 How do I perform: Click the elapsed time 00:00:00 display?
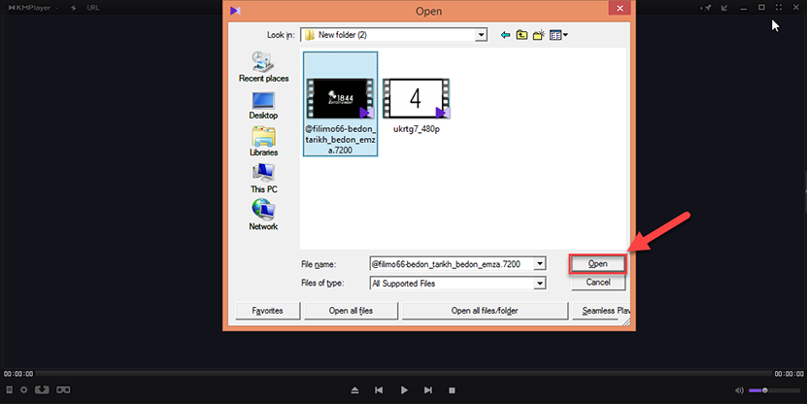[18, 374]
